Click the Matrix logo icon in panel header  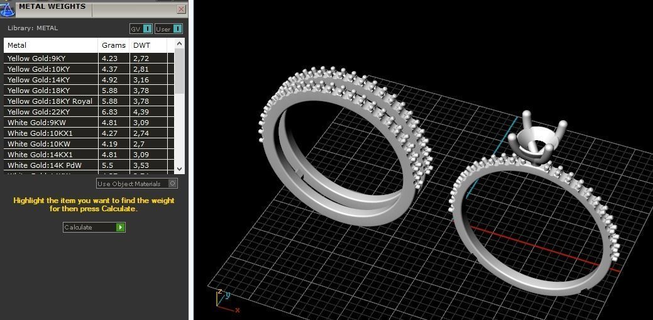(x=8, y=8)
